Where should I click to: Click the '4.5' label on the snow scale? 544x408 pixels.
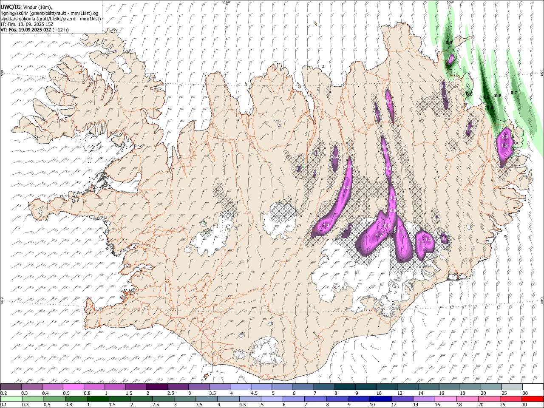(254, 393)
